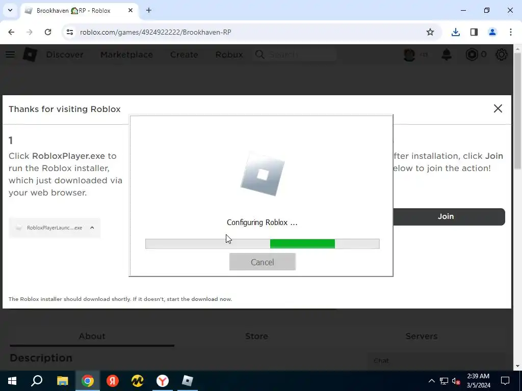Open the clock and date
522x391 pixels.
(x=478, y=381)
